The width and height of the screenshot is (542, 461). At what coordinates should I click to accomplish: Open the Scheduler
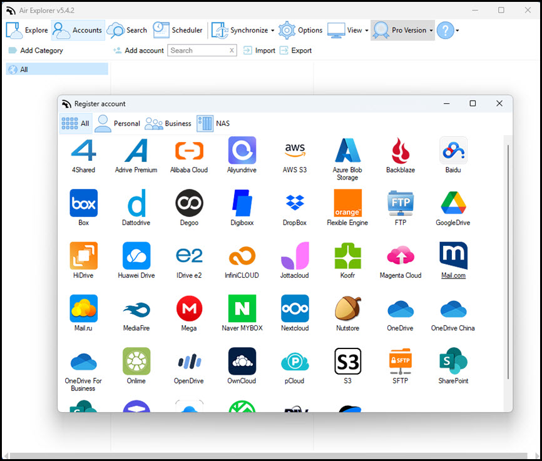[178, 31]
